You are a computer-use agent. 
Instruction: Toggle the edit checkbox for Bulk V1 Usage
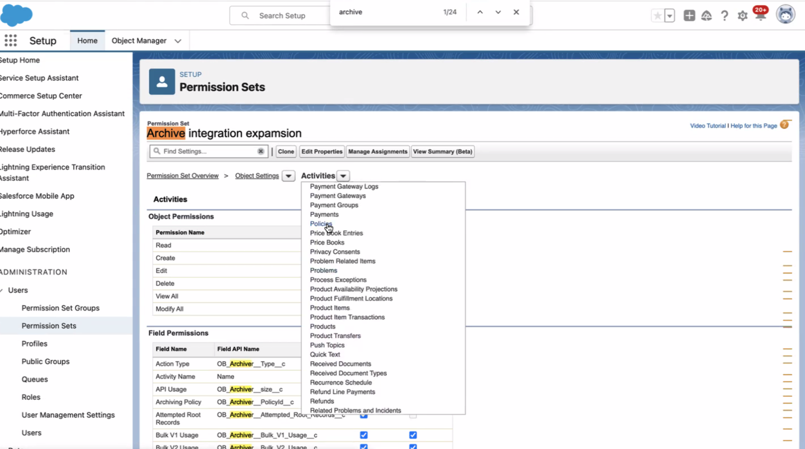click(412, 435)
